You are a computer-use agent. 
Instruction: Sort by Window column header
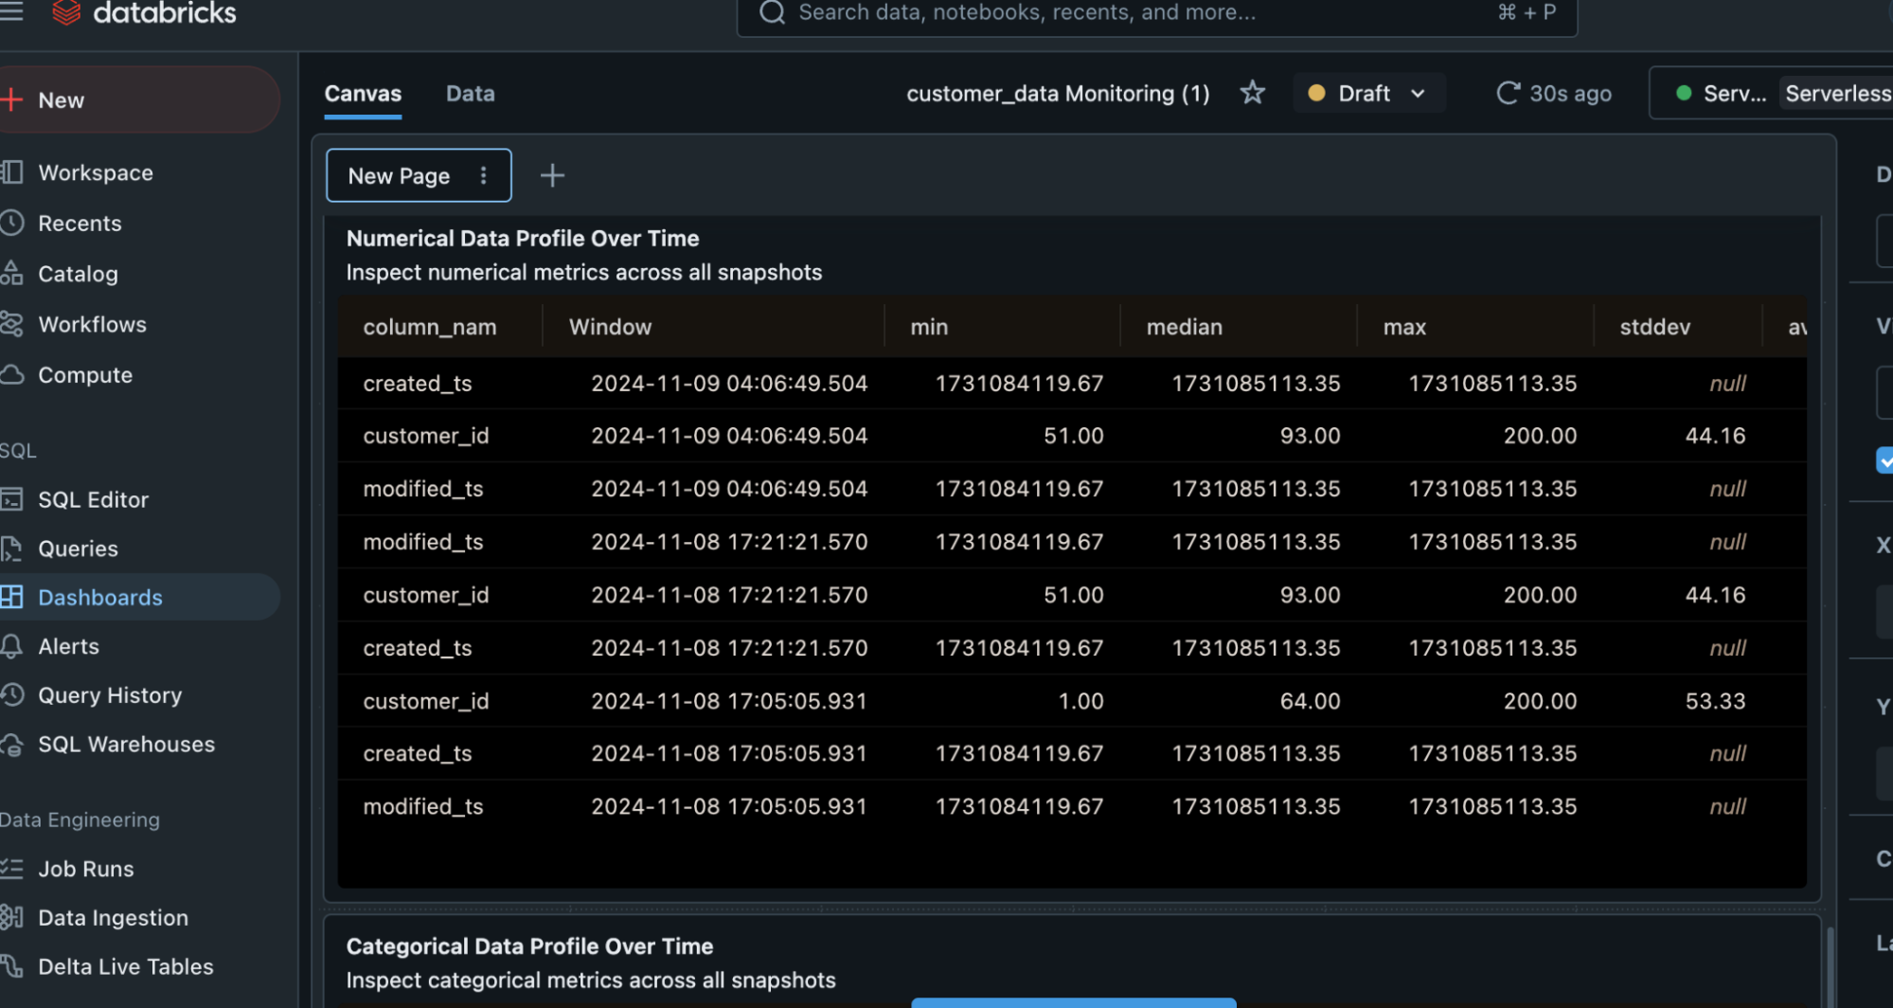click(x=610, y=327)
